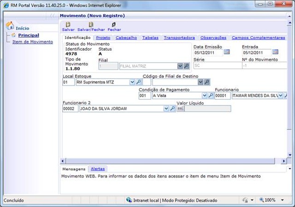Collapse the messages panel arrow

[289, 169]
